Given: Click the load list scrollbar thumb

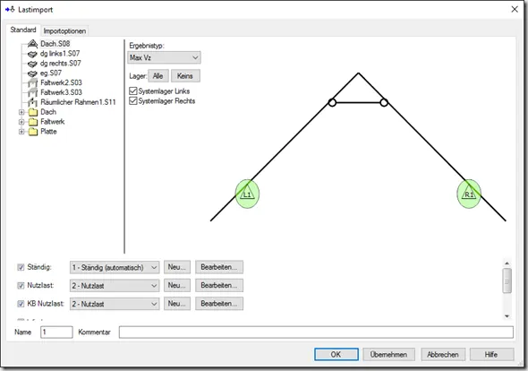Looking at the screenshot, I should pyautogui.click(x=507, y=280).
